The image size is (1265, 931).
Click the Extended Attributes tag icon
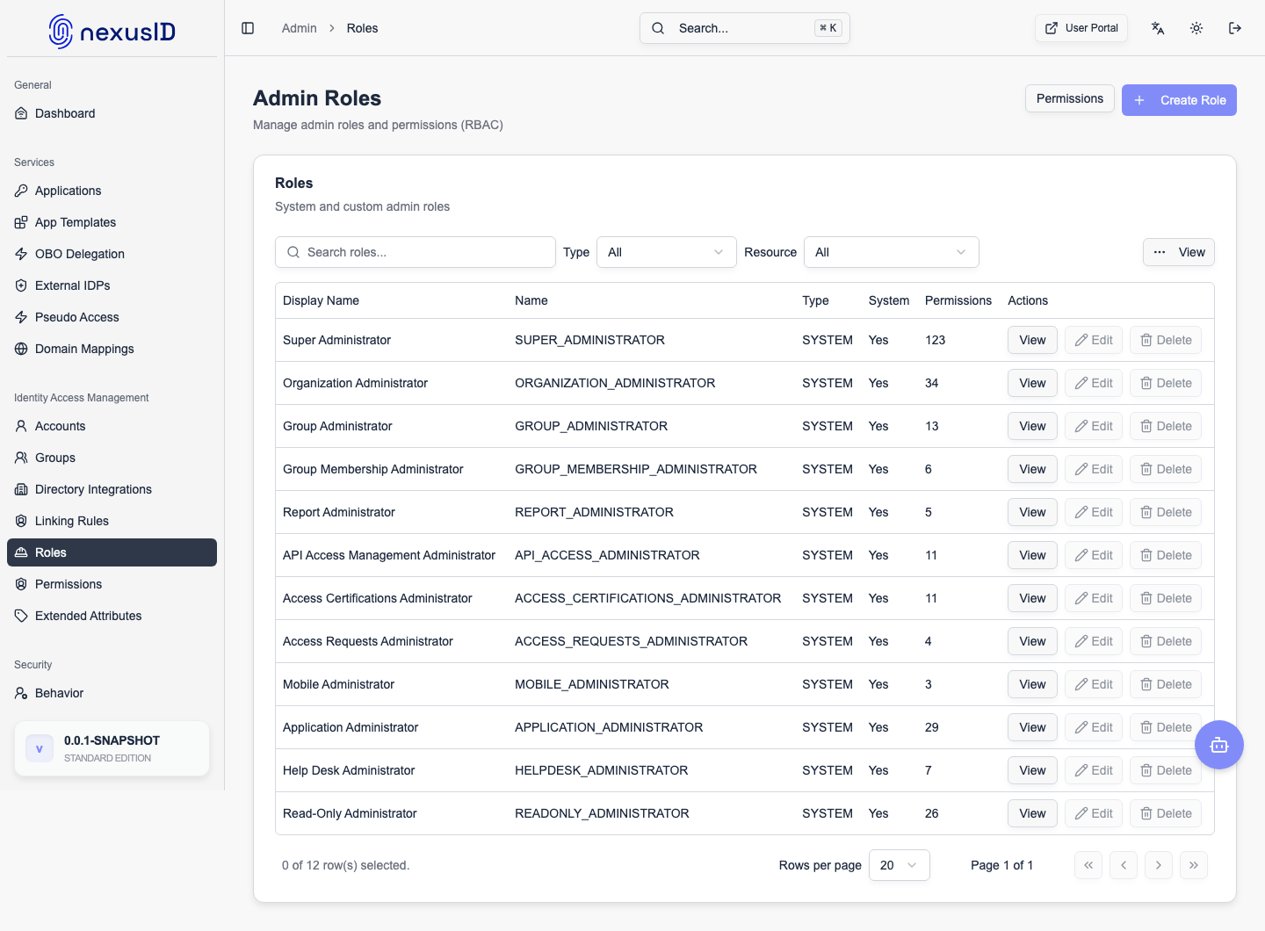coord(21,616)
